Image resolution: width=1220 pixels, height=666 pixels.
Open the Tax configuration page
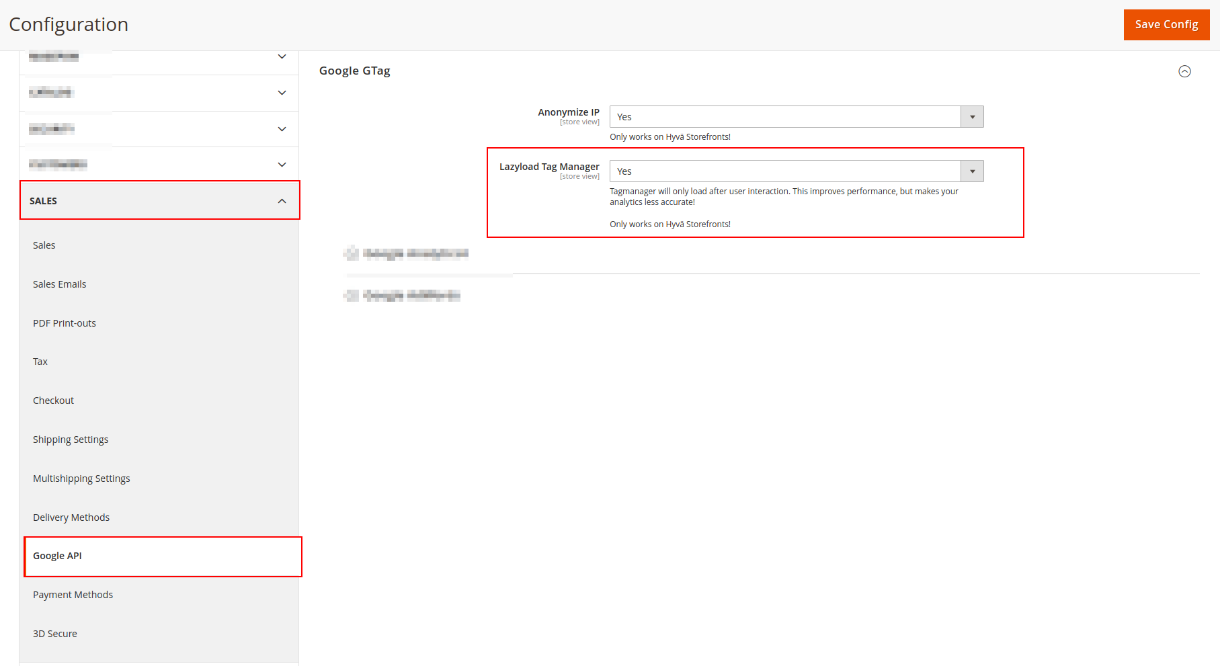(40, 362)
